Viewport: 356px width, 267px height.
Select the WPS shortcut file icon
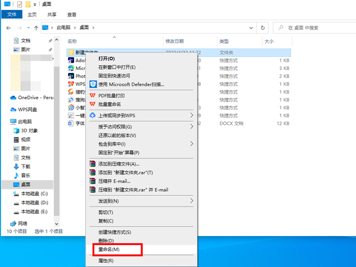[x=71, y=84]
